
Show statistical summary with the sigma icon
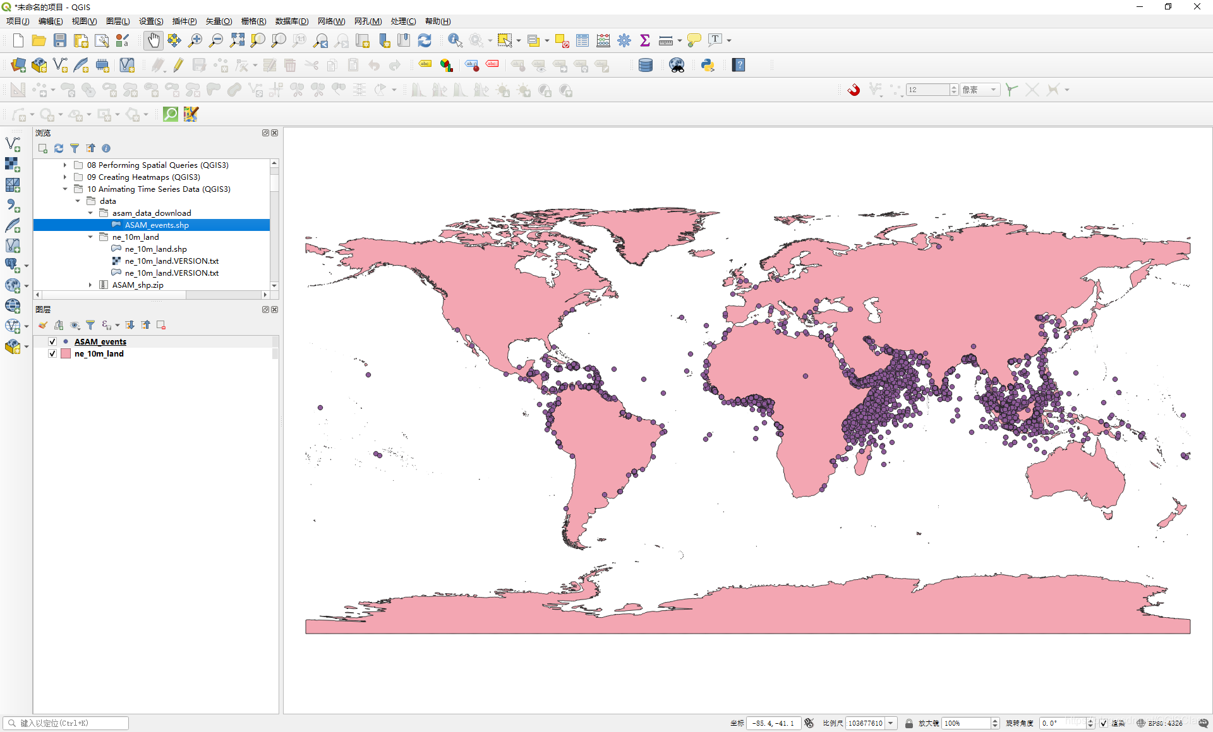pos(645,40)
